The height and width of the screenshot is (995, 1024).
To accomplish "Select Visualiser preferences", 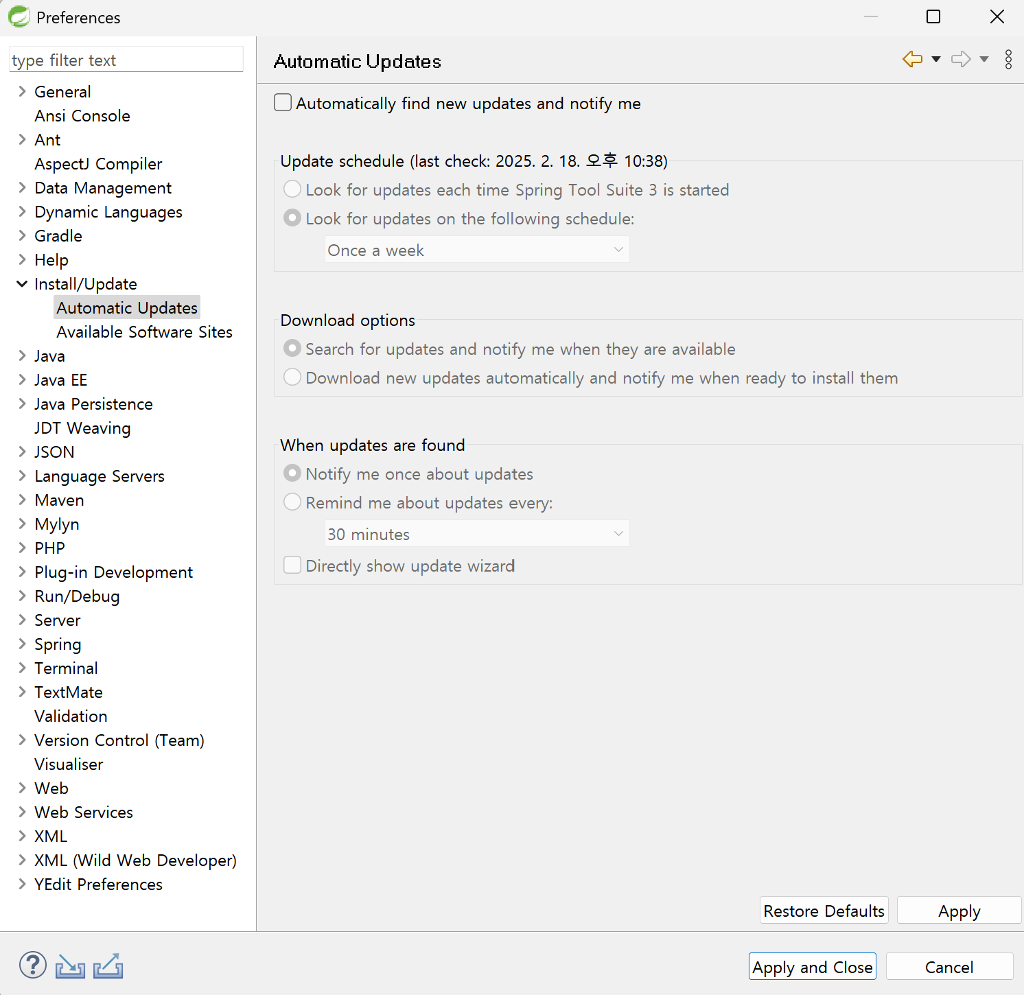I will [x=69, y=764].
